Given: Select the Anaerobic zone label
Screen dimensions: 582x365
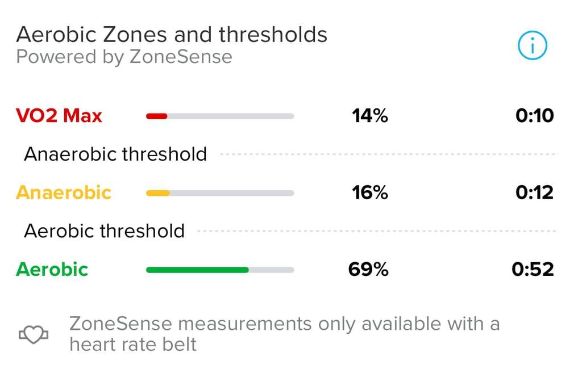Looking at the screenshot, I should (x=63, y=192).
